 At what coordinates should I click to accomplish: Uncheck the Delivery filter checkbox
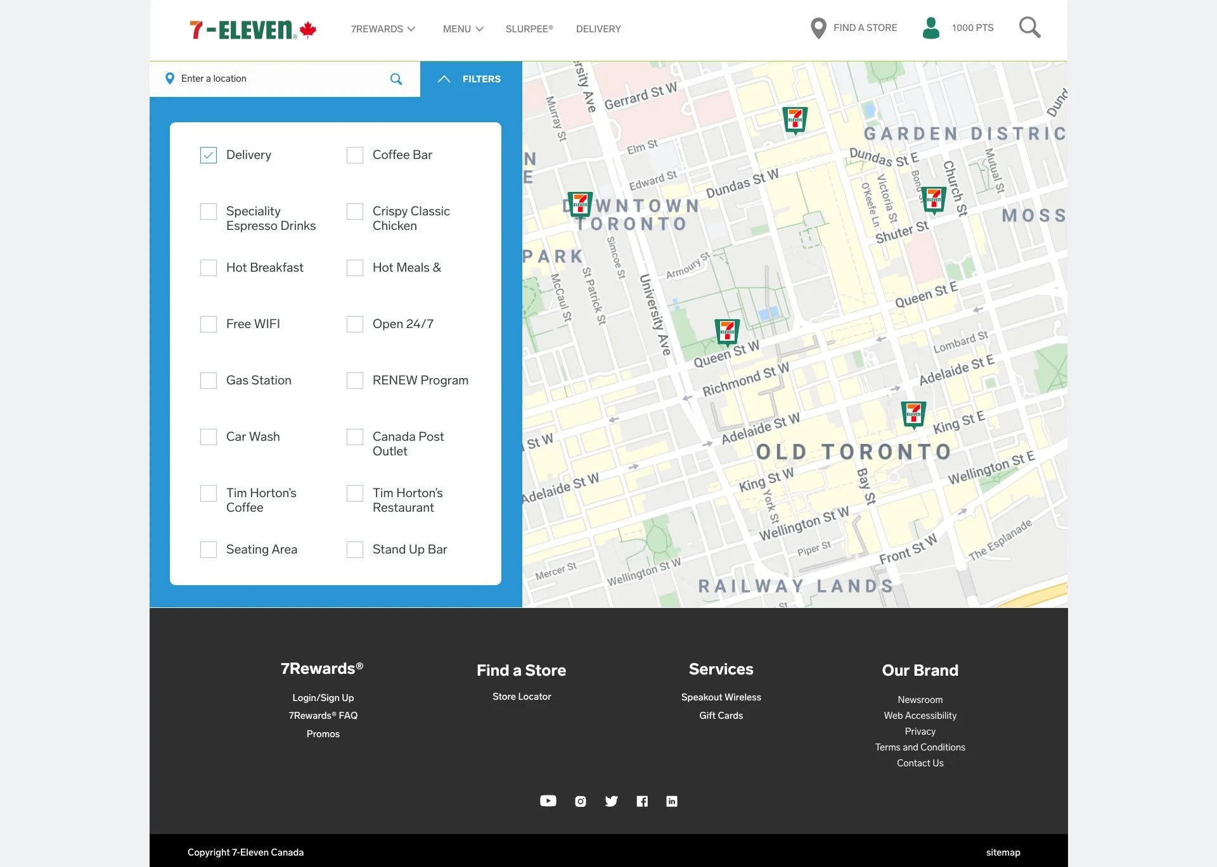pyautogui.click(x=209, y=155)
